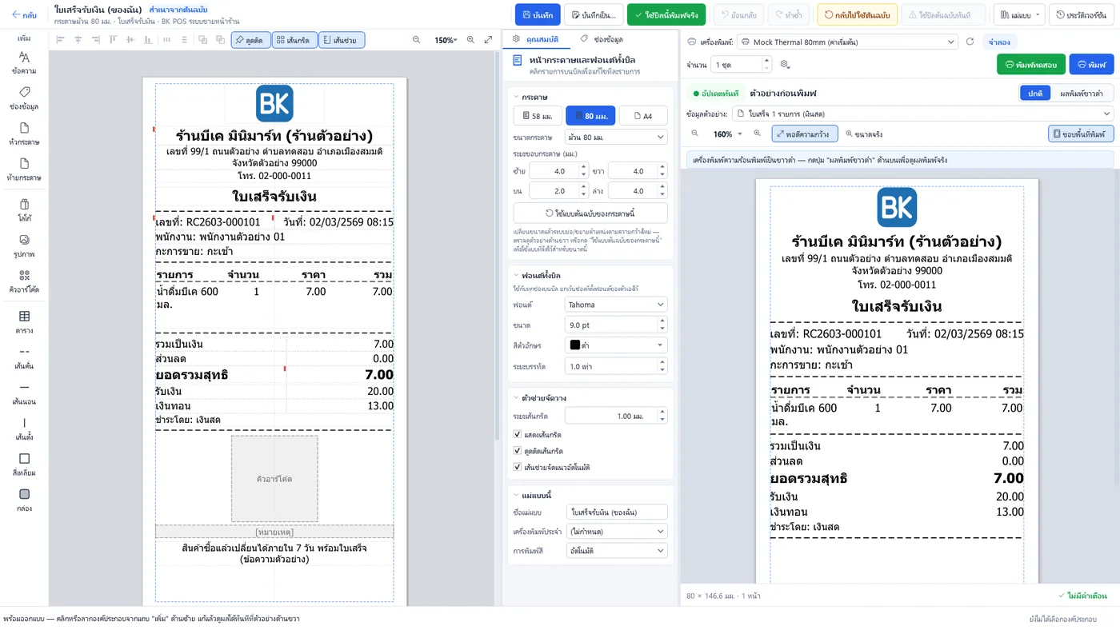Add horizontal line (เส้นนอน) element
This screenshot has width=1120, height=630.
click(x=24, y=393)
